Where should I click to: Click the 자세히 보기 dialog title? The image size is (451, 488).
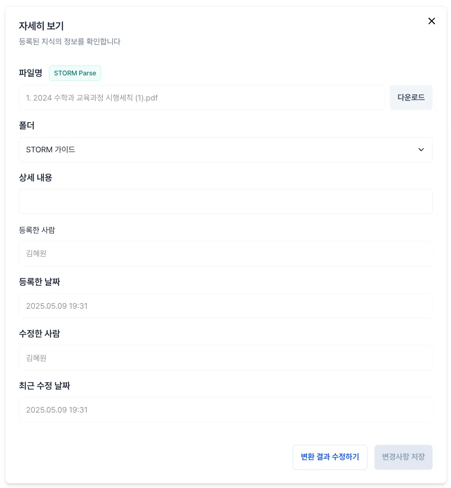(41, 26)
